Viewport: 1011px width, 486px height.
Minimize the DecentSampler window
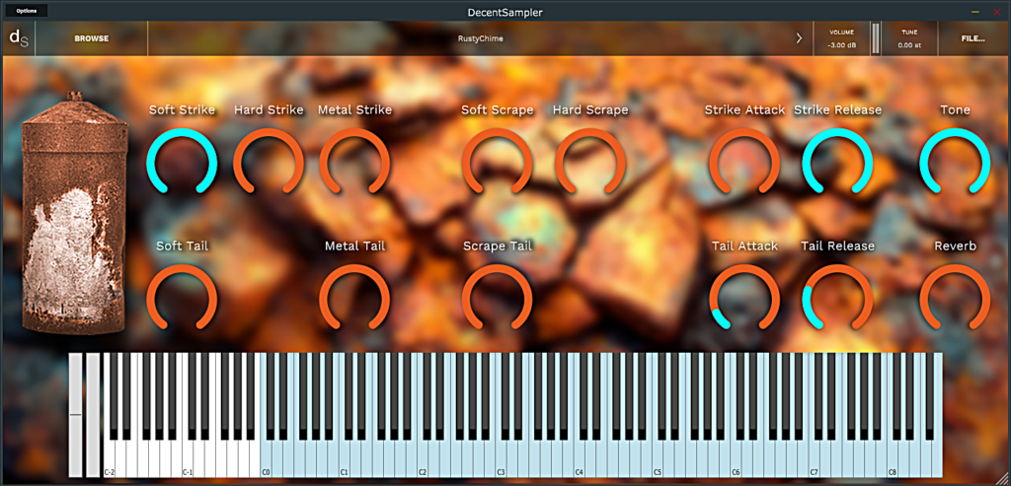[974, 12]
